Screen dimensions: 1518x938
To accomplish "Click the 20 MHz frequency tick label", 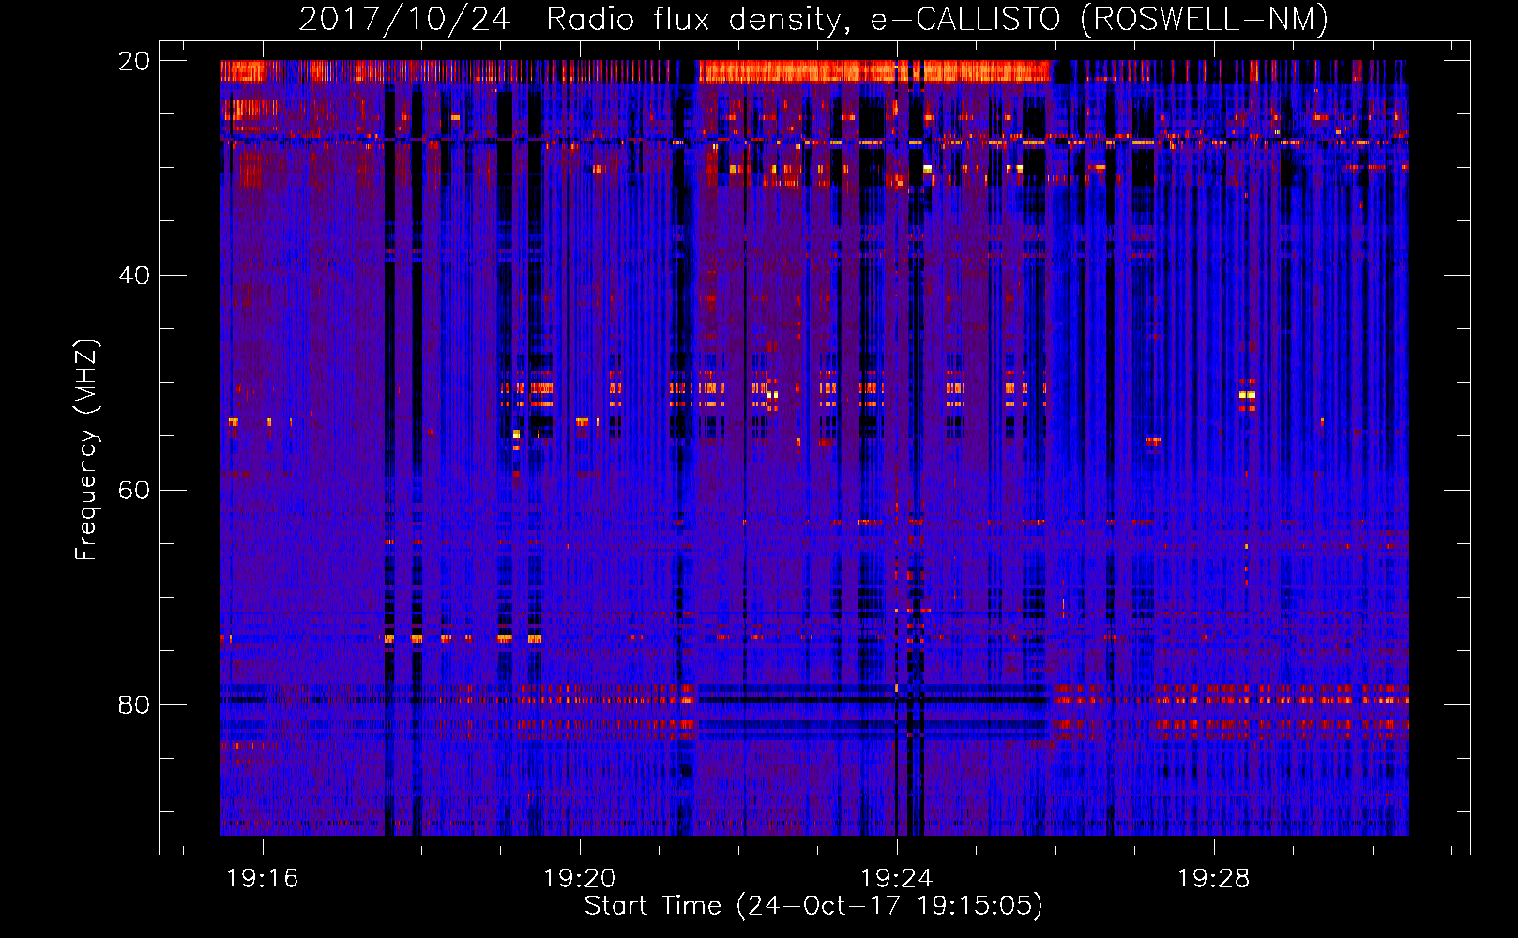I will coord(134,61).
